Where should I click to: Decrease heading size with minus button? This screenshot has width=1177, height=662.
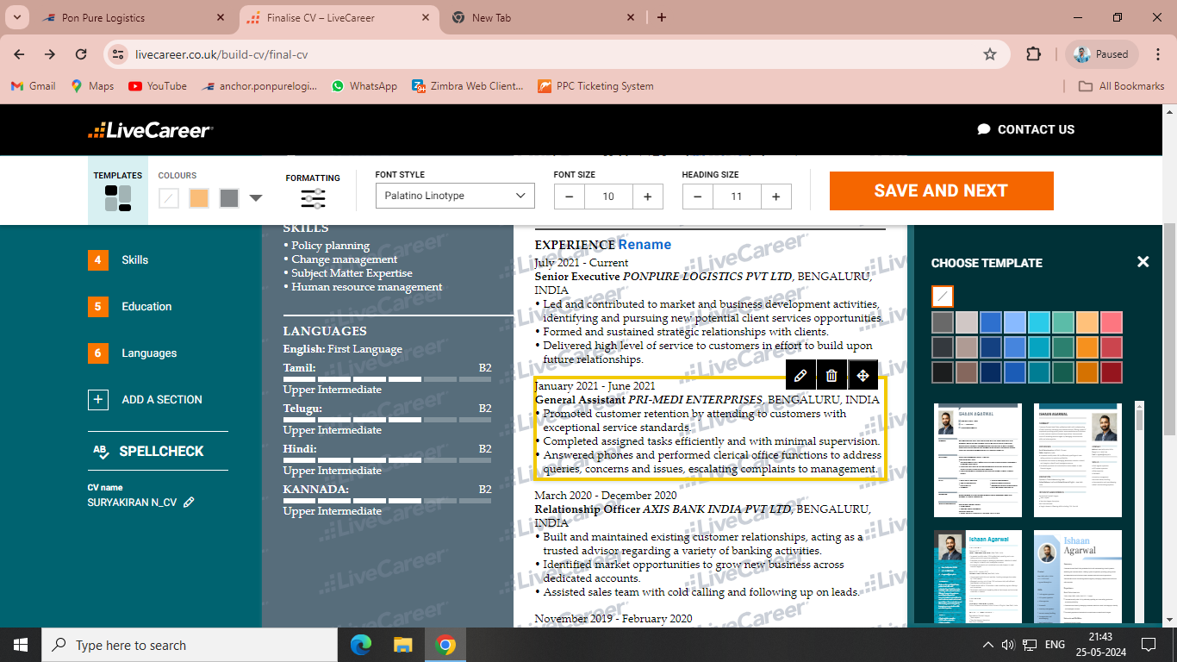coord(697,197)
